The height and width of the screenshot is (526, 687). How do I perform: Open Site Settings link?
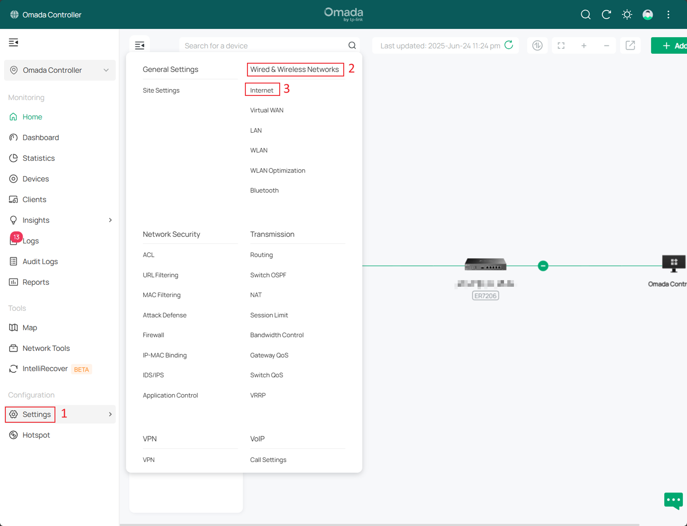[161, 90]
